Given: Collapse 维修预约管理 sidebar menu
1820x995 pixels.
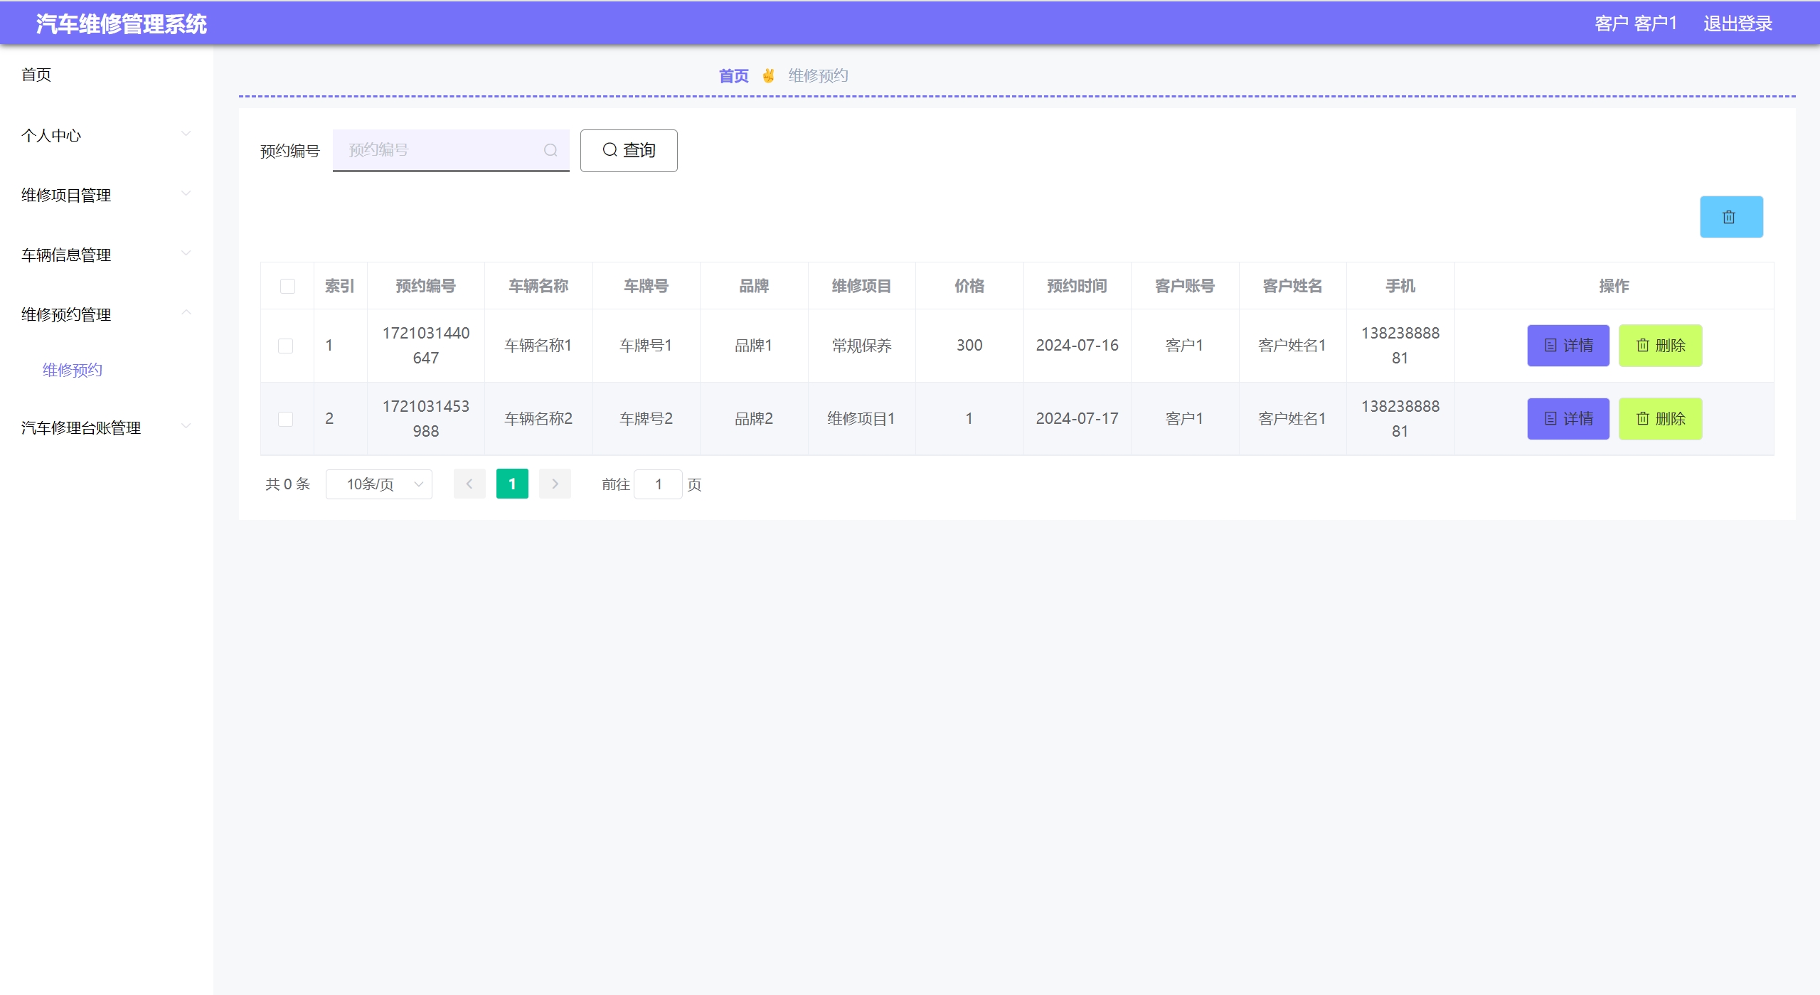Looking at the screenshot, I should (x=105, y=314).
